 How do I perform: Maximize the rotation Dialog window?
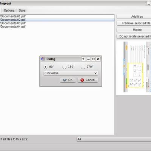click(x=93, y=59)
